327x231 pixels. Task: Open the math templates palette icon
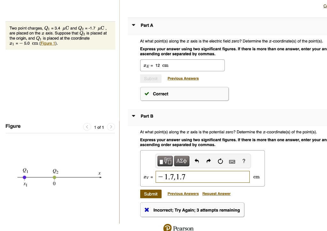click(x=165, y=161)
